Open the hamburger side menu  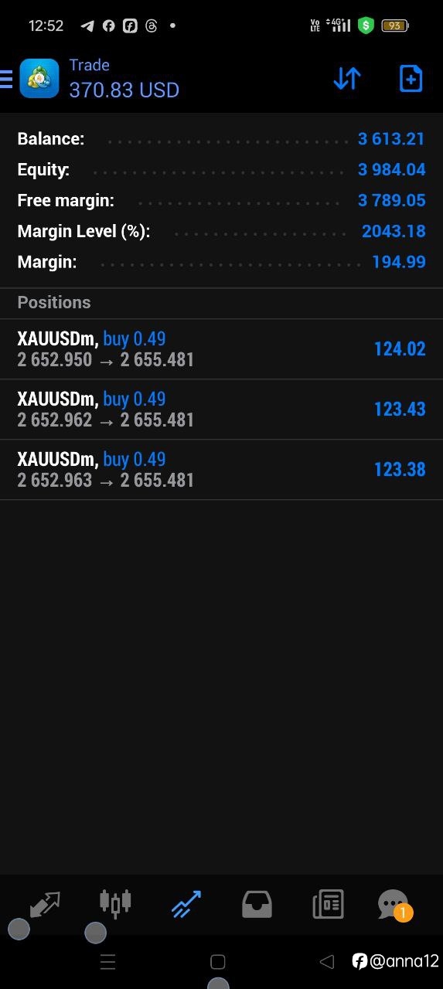coord(6,79)
